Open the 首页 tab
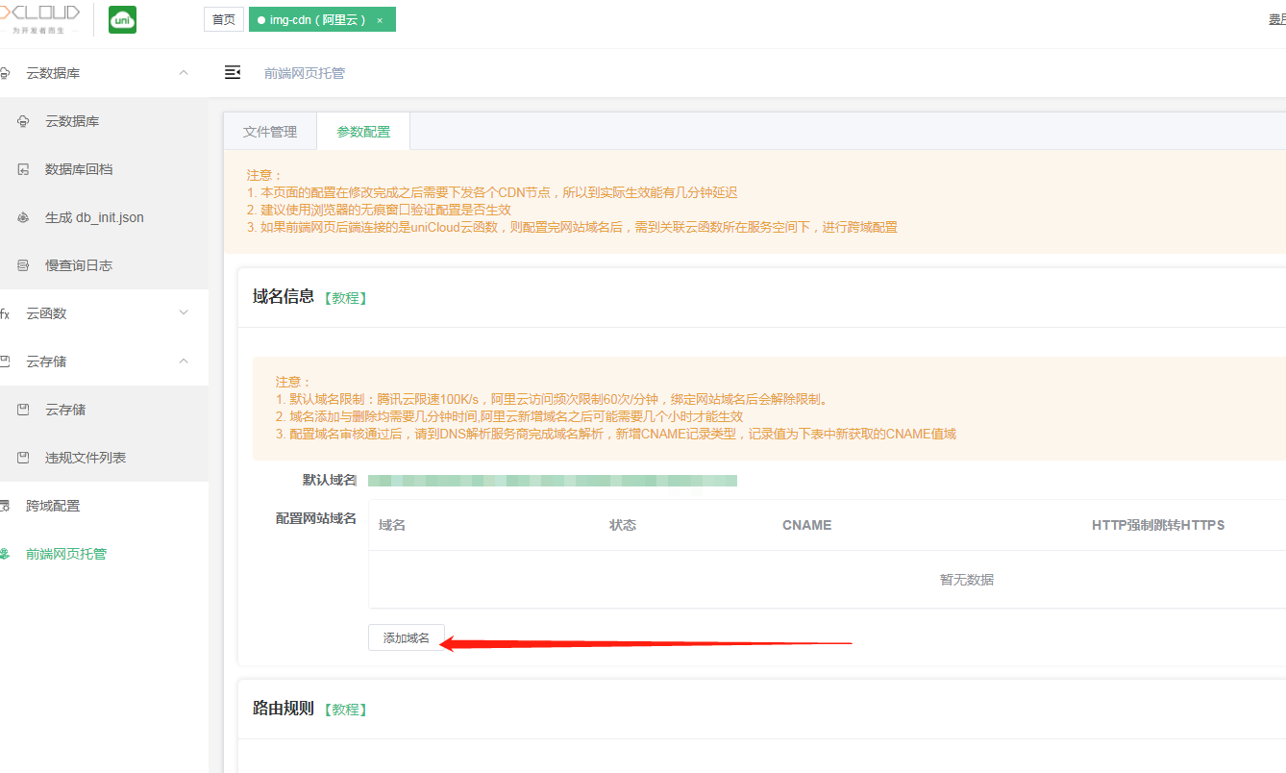Screen dimensions: 1286x773 (x=223, y=19)
